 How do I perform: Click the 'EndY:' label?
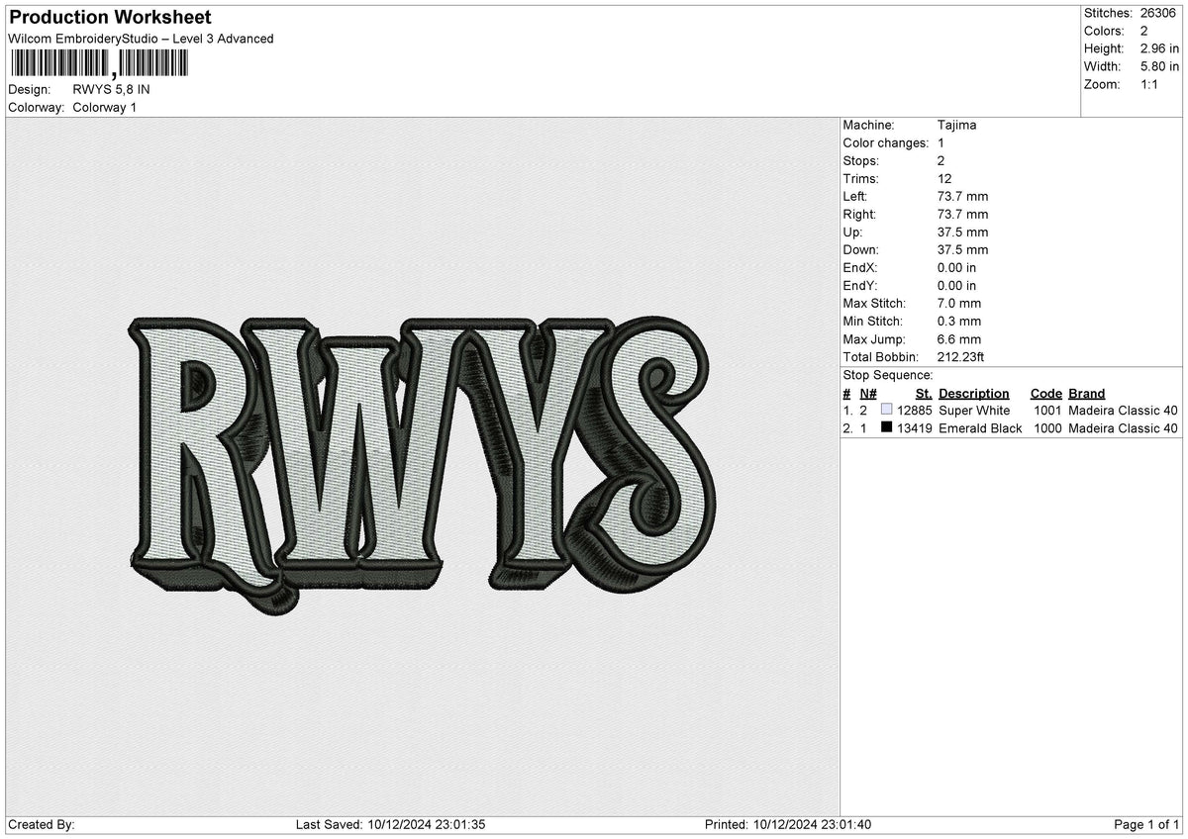tap(860, 285)
